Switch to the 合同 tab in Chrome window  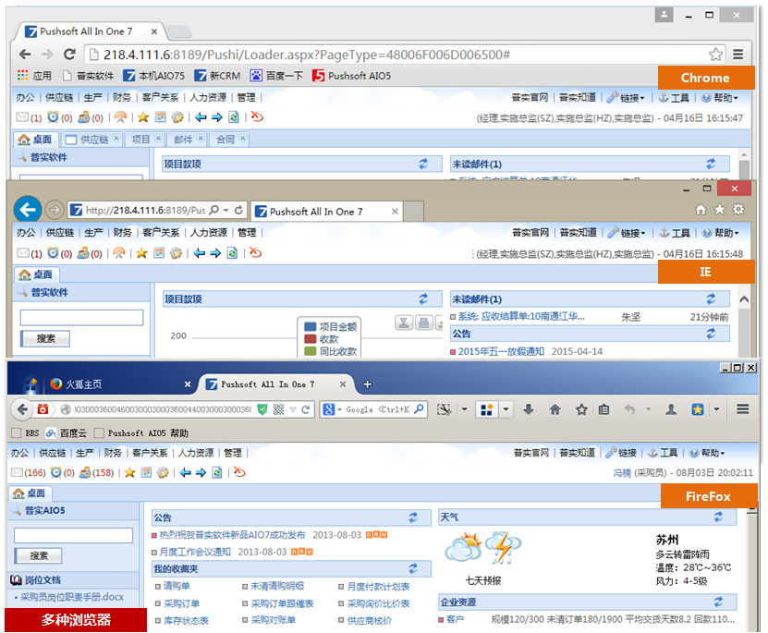(x=226, y=140)
